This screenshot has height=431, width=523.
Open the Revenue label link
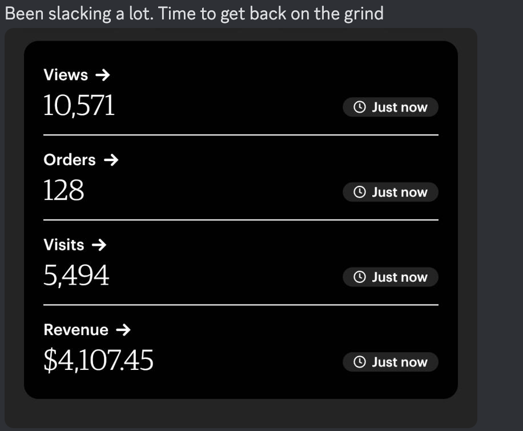tap(76, 330)
